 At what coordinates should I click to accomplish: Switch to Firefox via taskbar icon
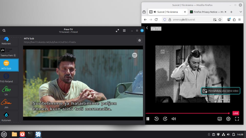22,134
